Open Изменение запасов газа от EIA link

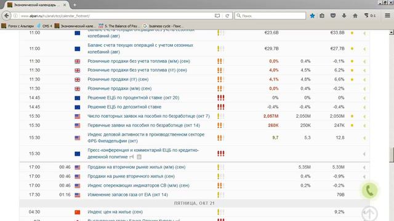click(x=127, y=195)
